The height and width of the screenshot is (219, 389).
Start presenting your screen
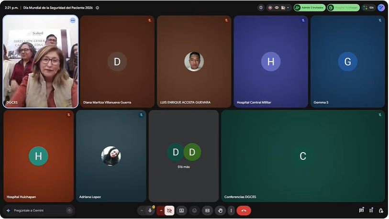pos(182,210)
